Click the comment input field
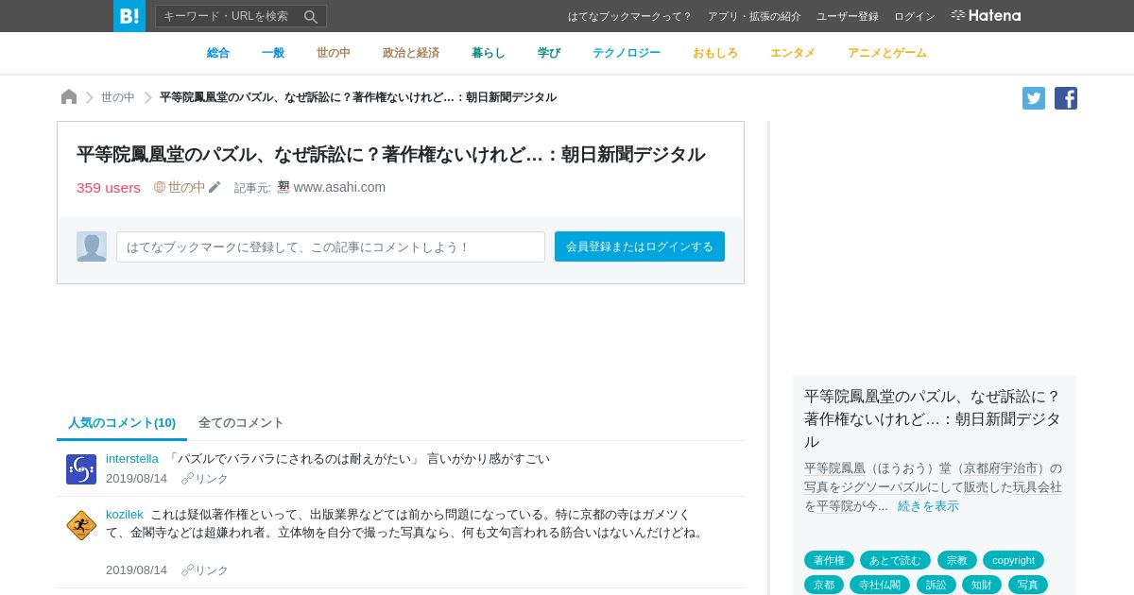 click(x=331, y=246)
